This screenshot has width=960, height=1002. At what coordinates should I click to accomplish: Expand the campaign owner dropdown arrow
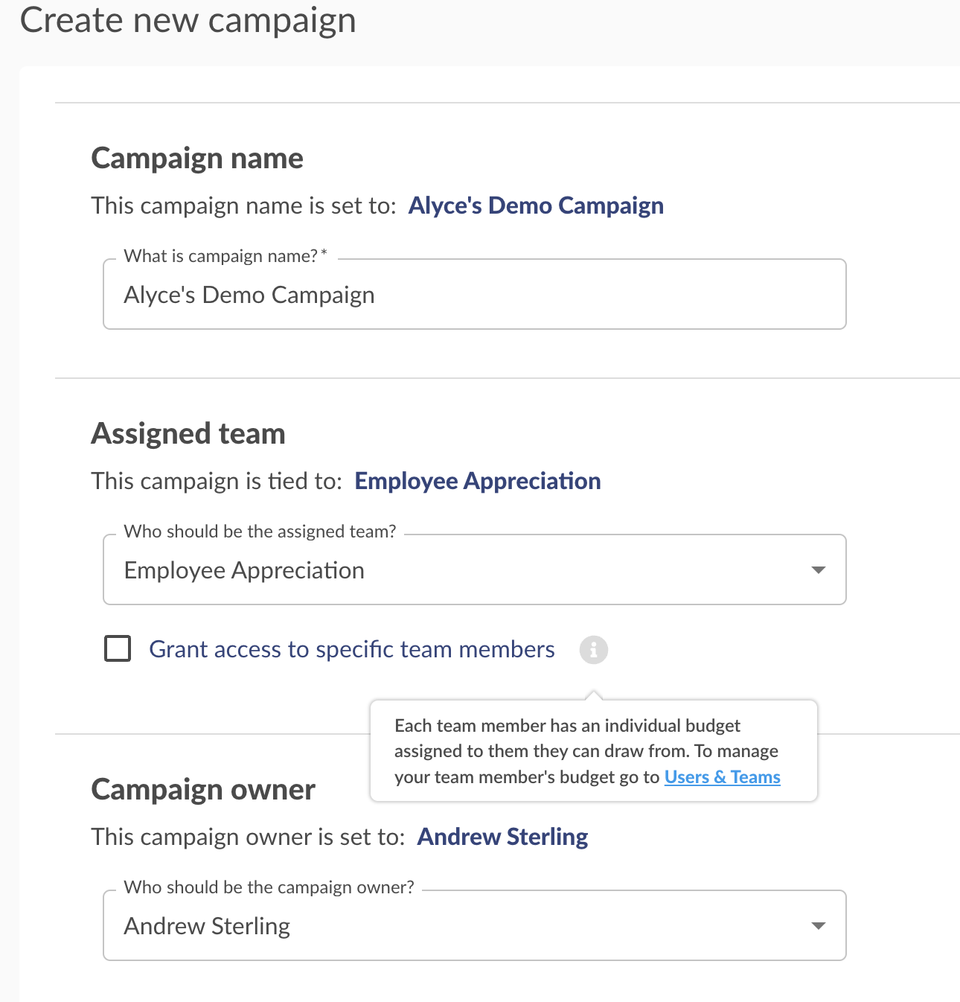819,926
